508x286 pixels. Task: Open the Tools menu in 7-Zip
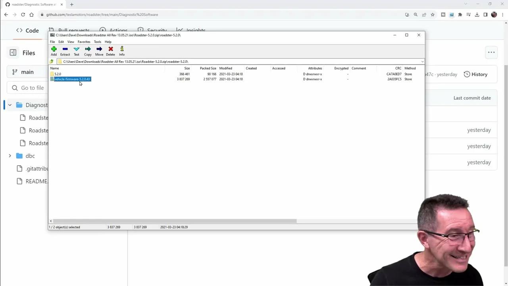[97, 42]
